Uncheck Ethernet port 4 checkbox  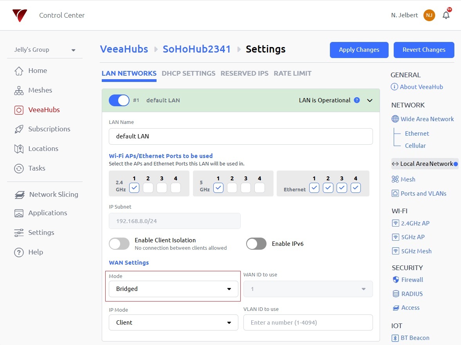coord(355,188)
